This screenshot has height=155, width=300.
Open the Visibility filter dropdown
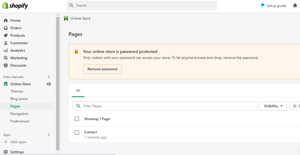(273, 106)
